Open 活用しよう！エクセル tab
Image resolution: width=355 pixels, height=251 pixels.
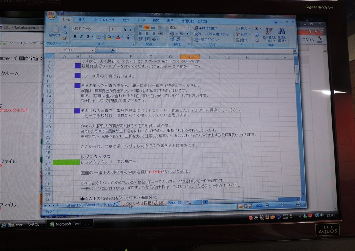(x=194, y=21)
